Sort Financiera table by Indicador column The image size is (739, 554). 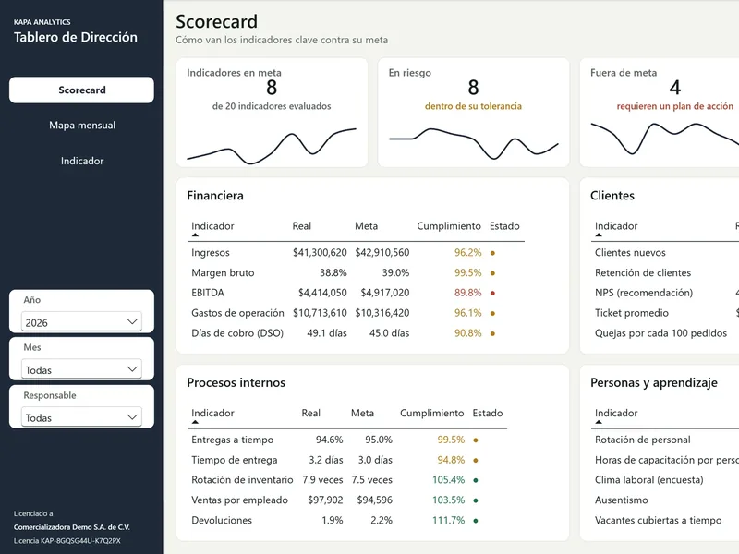point(212,226)
